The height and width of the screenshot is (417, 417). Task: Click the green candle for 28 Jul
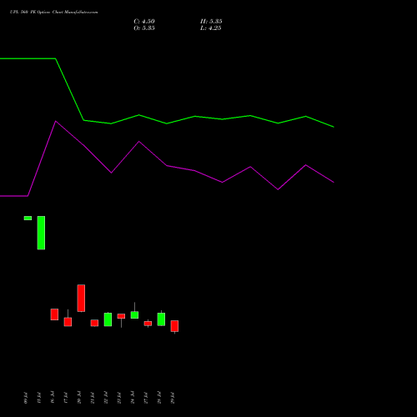[x=161, y=319]
